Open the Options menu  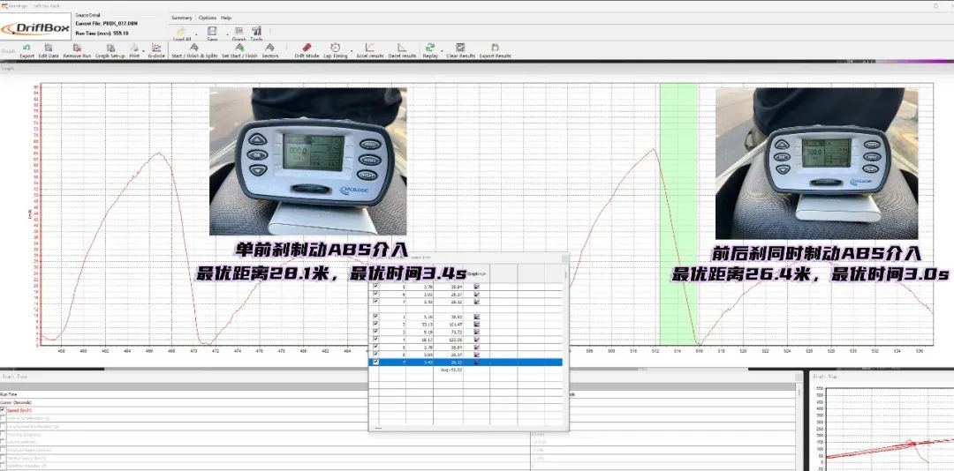(x=208, y=19)
